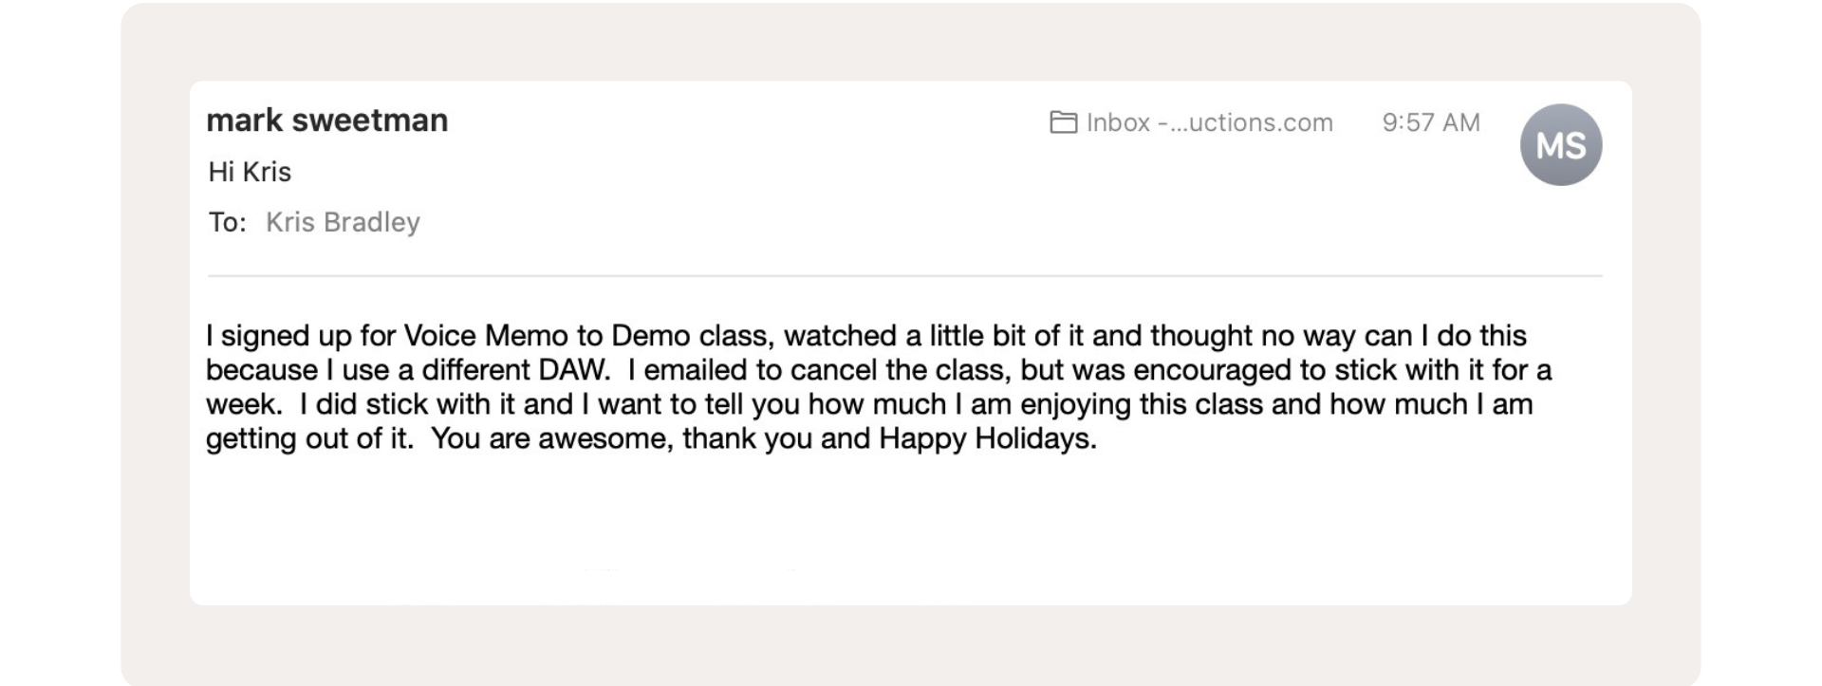Click the word week starting the third line
Screen dimensions: 1822x686
242,405
